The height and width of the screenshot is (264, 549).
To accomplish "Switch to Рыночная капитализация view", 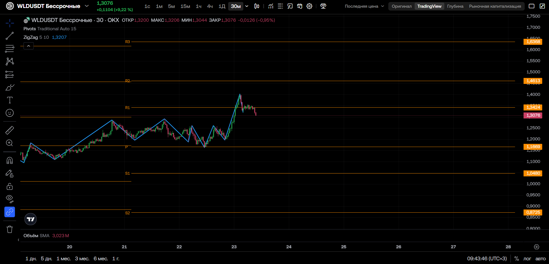I will coord(495,6).
